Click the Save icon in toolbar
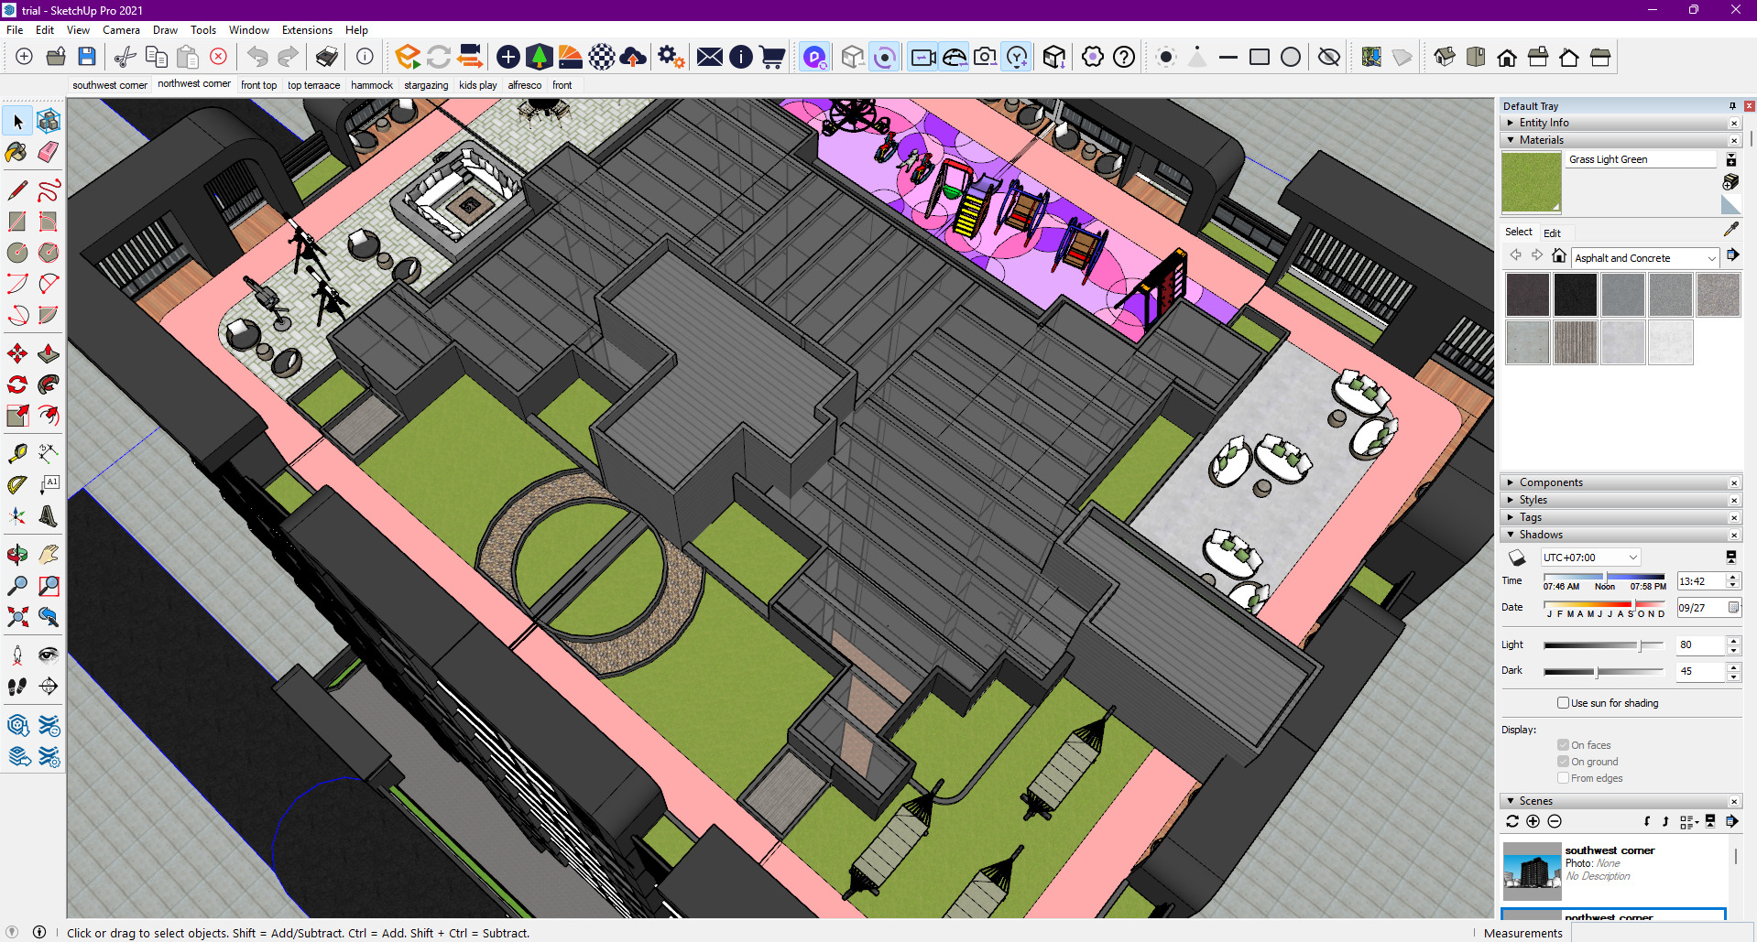1757x942 pixels. point(87,57)
